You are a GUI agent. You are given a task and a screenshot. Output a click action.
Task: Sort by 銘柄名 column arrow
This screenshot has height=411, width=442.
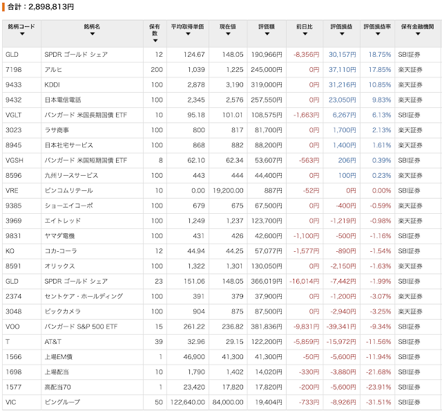pyautogui.click(x=92, y=34)
